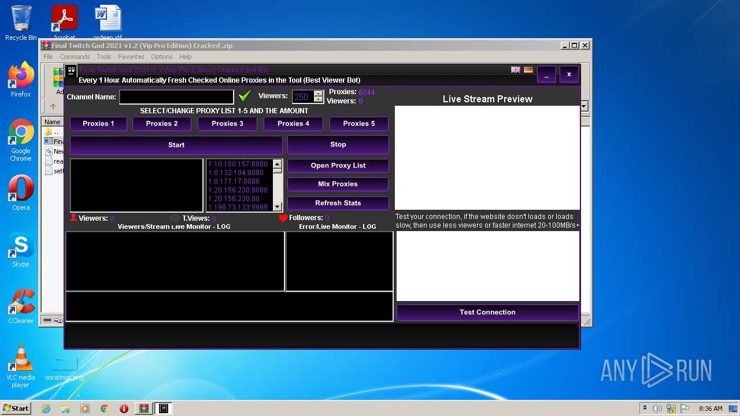
Task: Click the Stop button
Action: tap(338, 144)
